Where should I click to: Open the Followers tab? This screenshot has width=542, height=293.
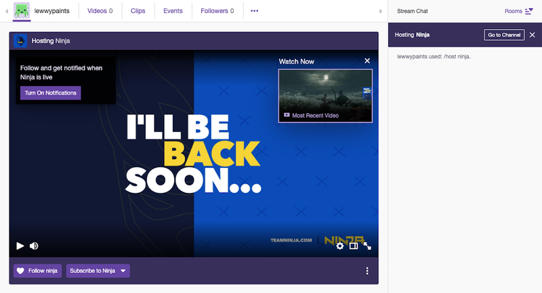coord(217,11)
